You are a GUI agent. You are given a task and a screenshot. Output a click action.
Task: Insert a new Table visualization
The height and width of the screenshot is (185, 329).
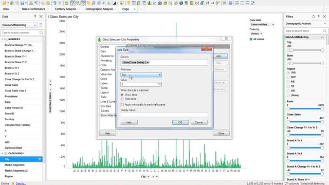[134, 3]
